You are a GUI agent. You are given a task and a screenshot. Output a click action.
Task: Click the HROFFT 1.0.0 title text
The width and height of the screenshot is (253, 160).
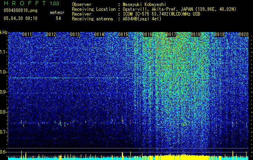pos(31,3)
